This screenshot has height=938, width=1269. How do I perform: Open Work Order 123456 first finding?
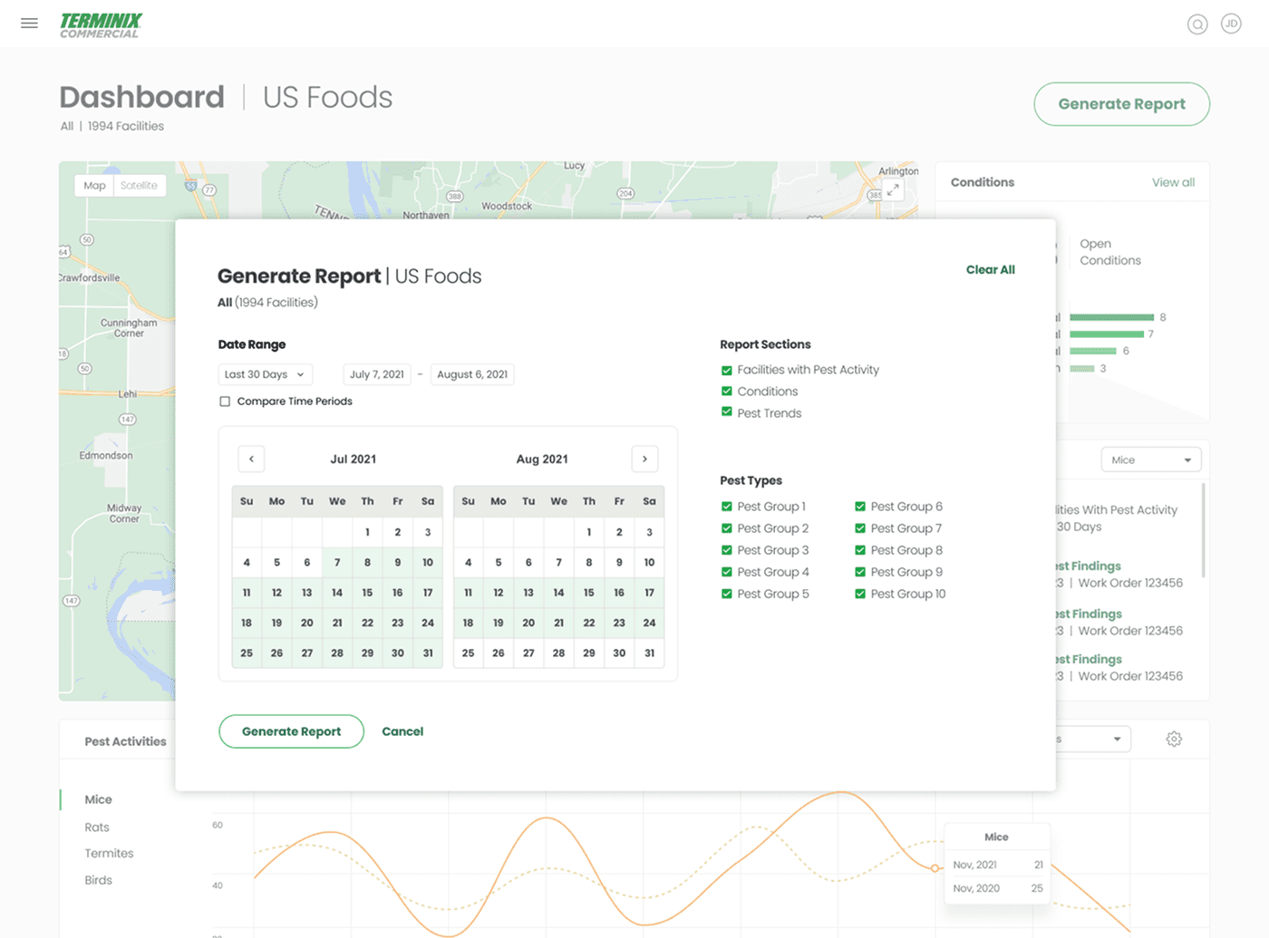click(1130, 583)
